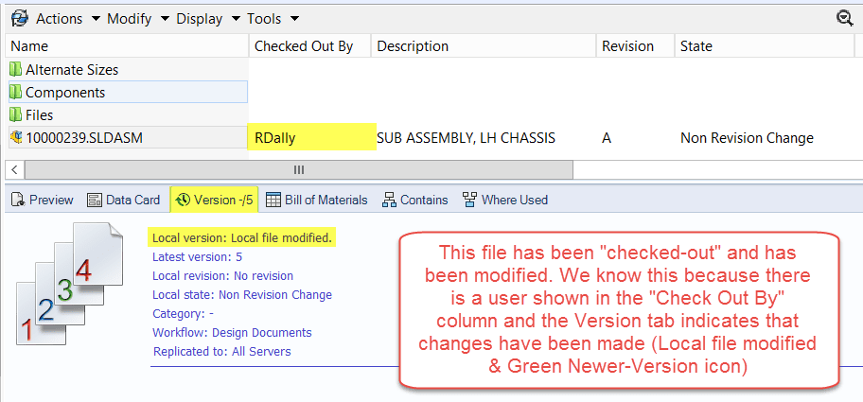Click the Revision column header
The width and height of the screenshot is (863, 402).
tap(627, 45)
